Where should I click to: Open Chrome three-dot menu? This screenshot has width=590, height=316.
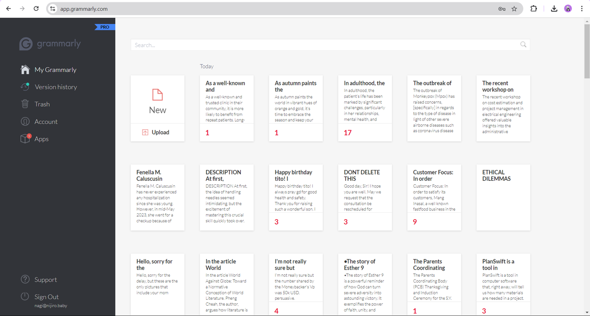point(582,8)
